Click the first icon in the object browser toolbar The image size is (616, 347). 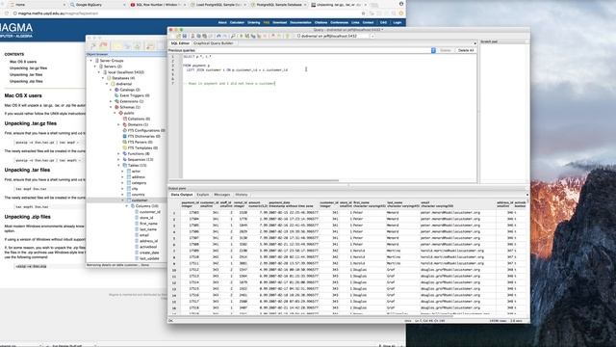pos(93,46)
